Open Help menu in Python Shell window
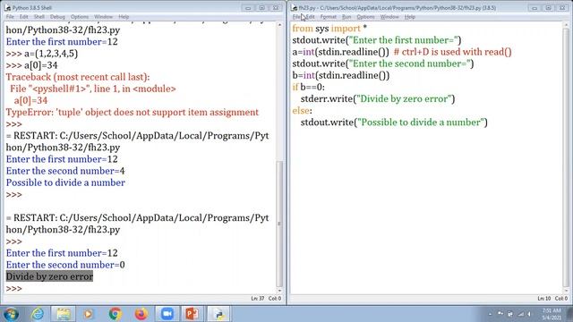This screenshot has width=573, height=322. tap(124, 17)
